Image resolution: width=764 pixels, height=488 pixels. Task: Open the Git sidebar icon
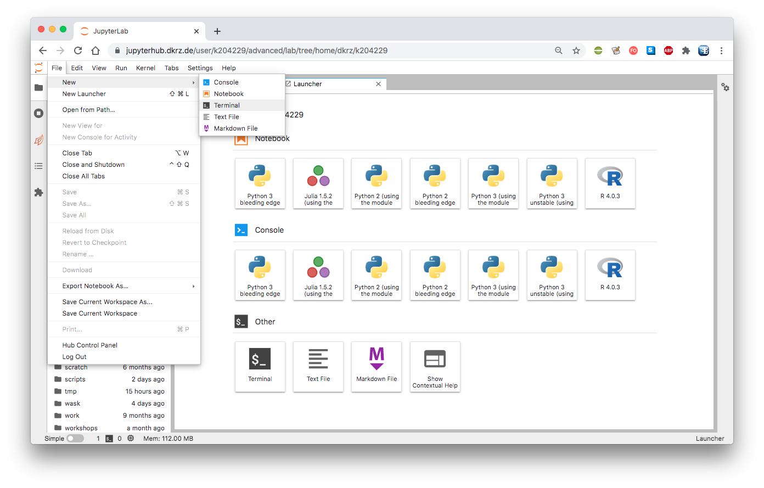coord(38,140)
